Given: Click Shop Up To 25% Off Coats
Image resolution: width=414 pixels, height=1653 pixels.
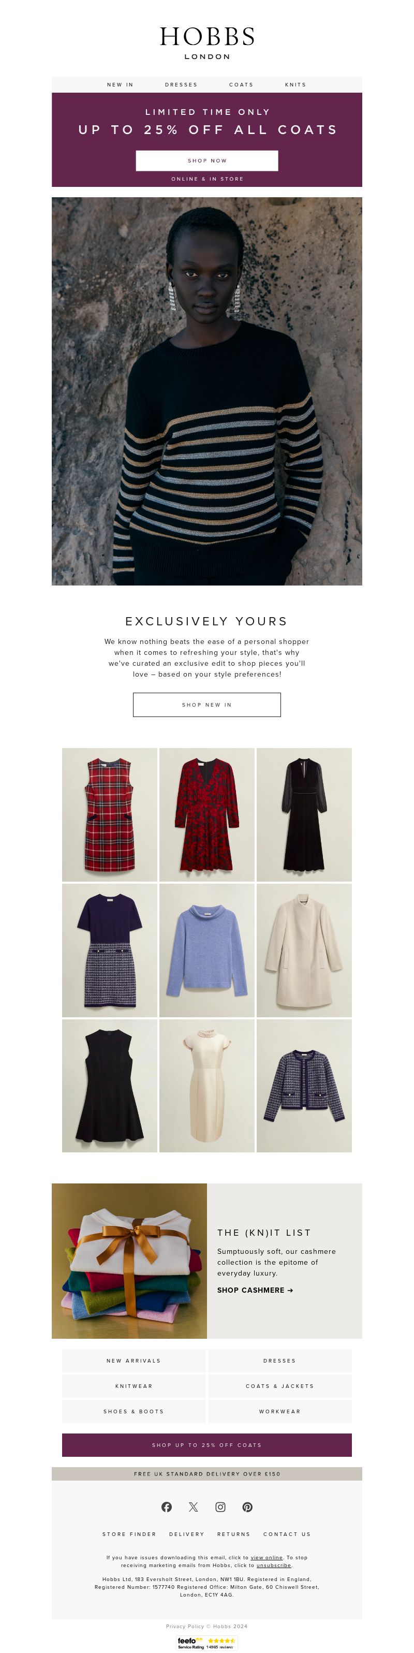Looking at the screenshot, I should (x=206, y=1445).
